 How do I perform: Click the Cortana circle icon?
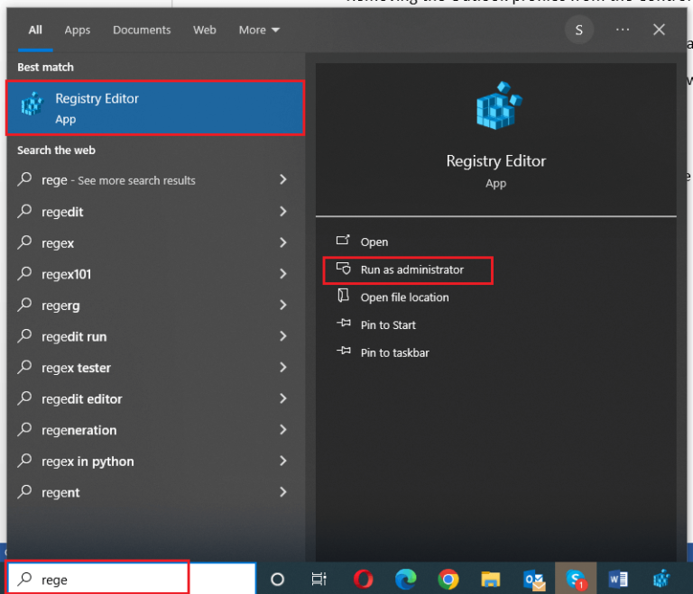tap(278, 579)
